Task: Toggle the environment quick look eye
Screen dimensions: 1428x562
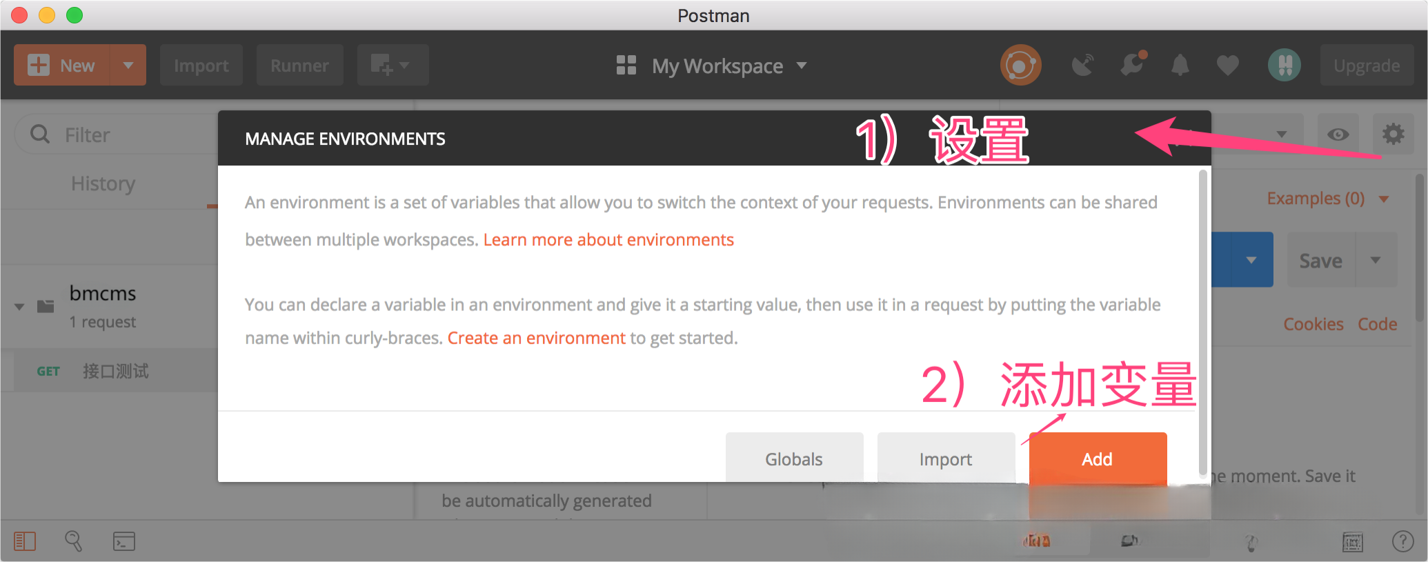Action: coord(1338,134)
